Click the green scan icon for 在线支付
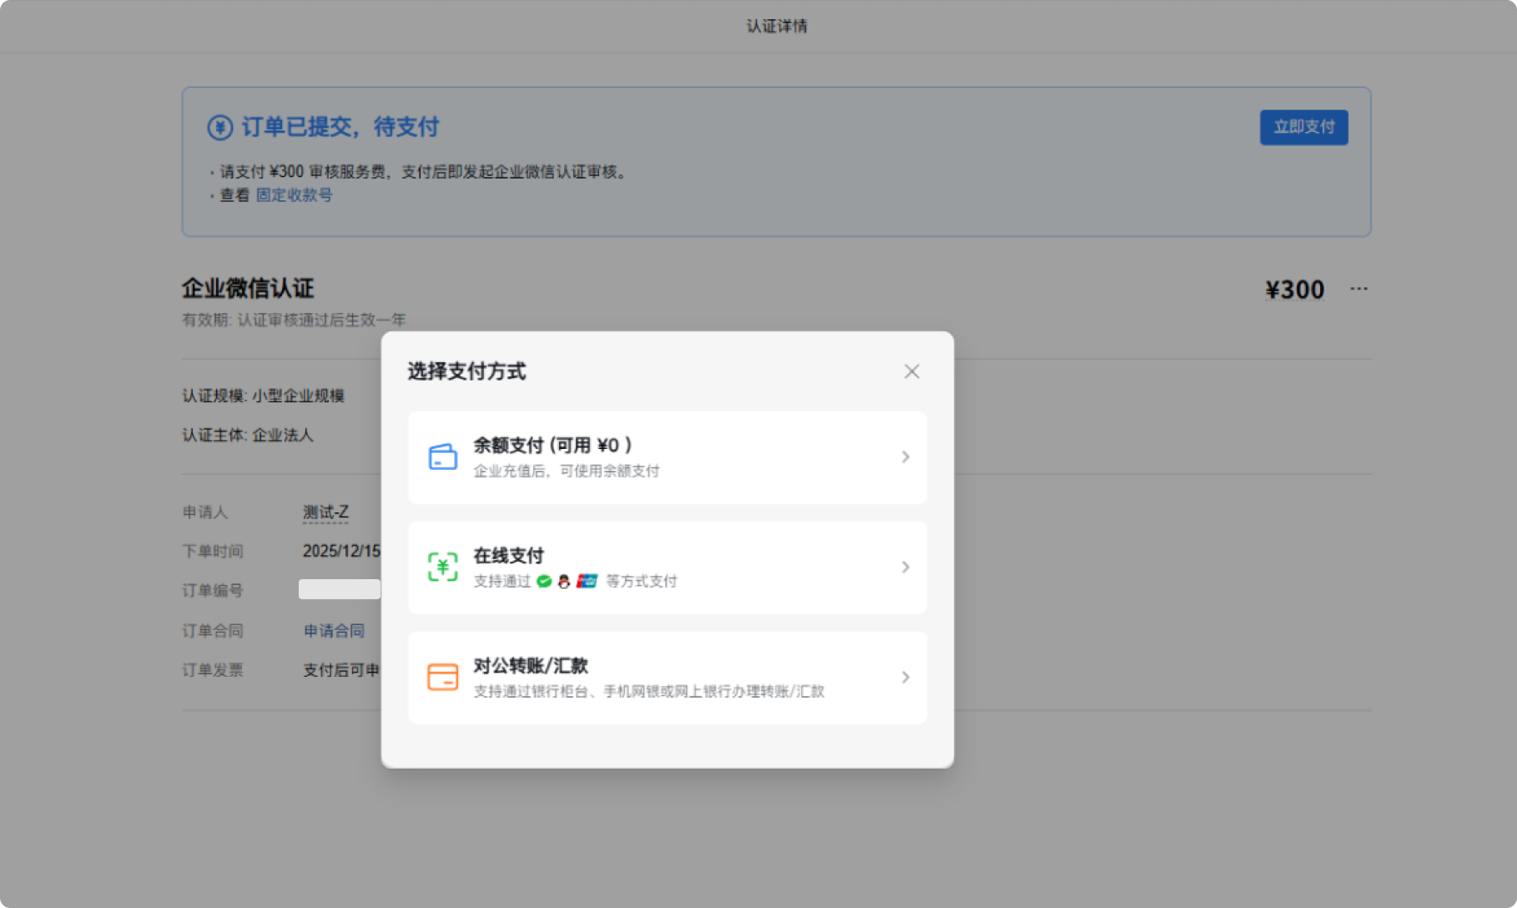 tap(442, 567)
